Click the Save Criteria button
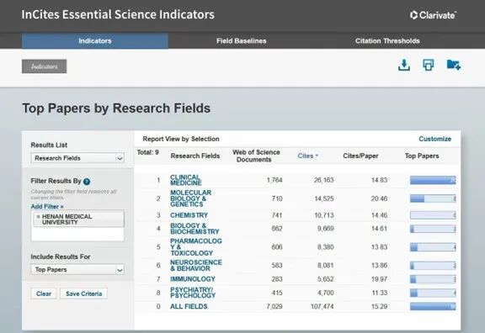The image size is (485, 333). 84,293
